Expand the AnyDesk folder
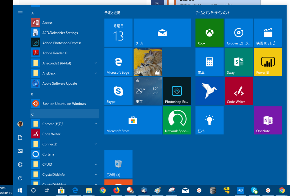The height and width of the screenshot is (196, 290). tap(65, 73)
